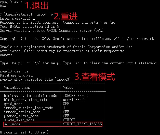Image resolution: width=160 pixels, height=135 pixels.
Task: Click the STRICT_TRANS_TABLES value
Action: click(83, 124)
